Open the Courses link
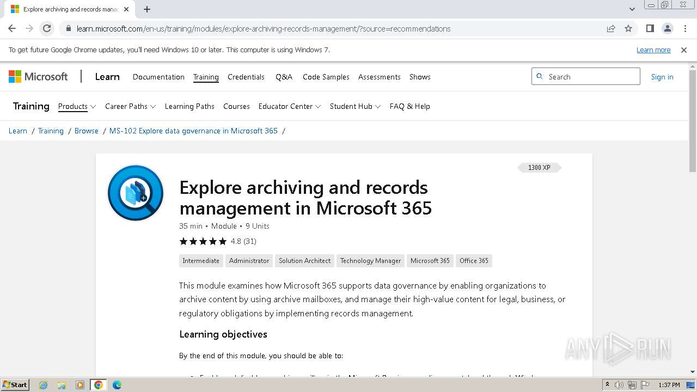The image size is (697, 392). (x=236, y=106)
